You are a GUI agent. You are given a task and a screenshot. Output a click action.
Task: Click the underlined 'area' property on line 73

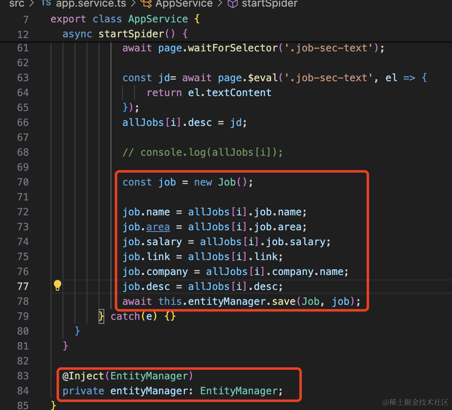(158, 227)
